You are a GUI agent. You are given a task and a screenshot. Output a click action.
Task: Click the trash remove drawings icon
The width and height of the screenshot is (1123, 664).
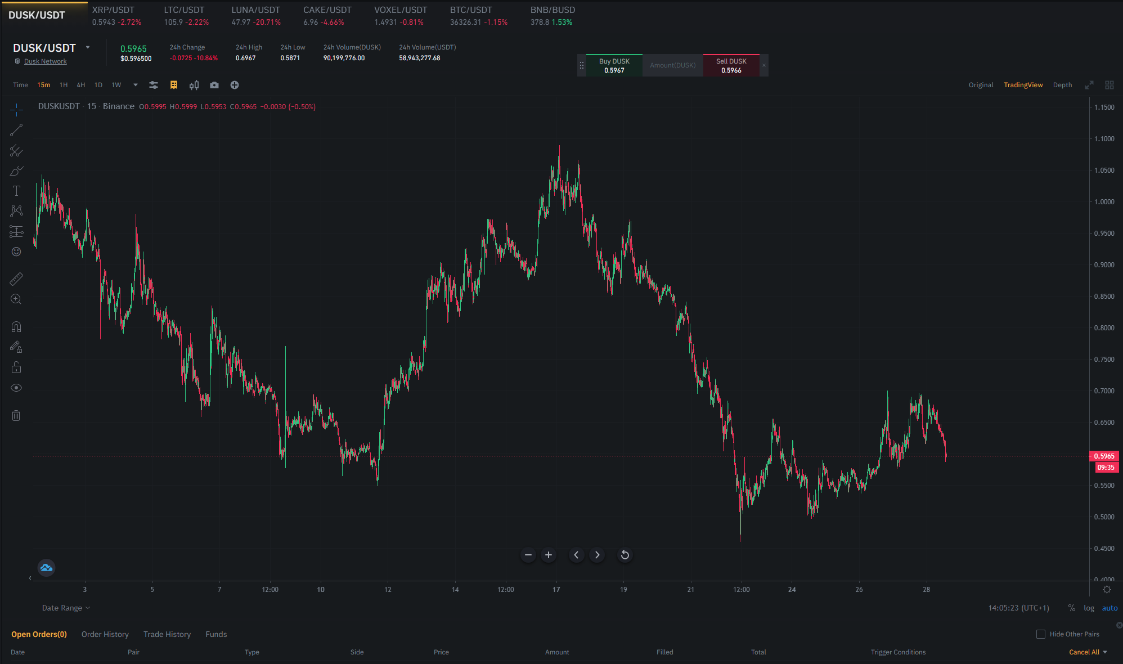(16, 415)
